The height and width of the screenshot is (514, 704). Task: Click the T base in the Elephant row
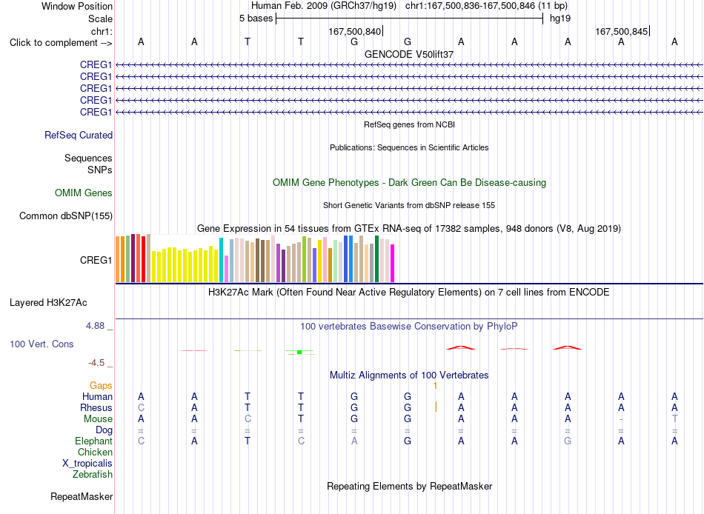248,441
